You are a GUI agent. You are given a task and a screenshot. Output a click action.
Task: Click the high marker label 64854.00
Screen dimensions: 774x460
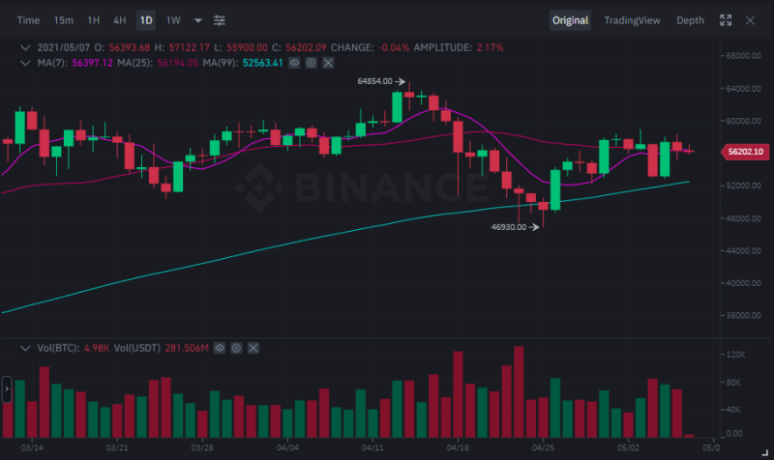tap(374, 81)
